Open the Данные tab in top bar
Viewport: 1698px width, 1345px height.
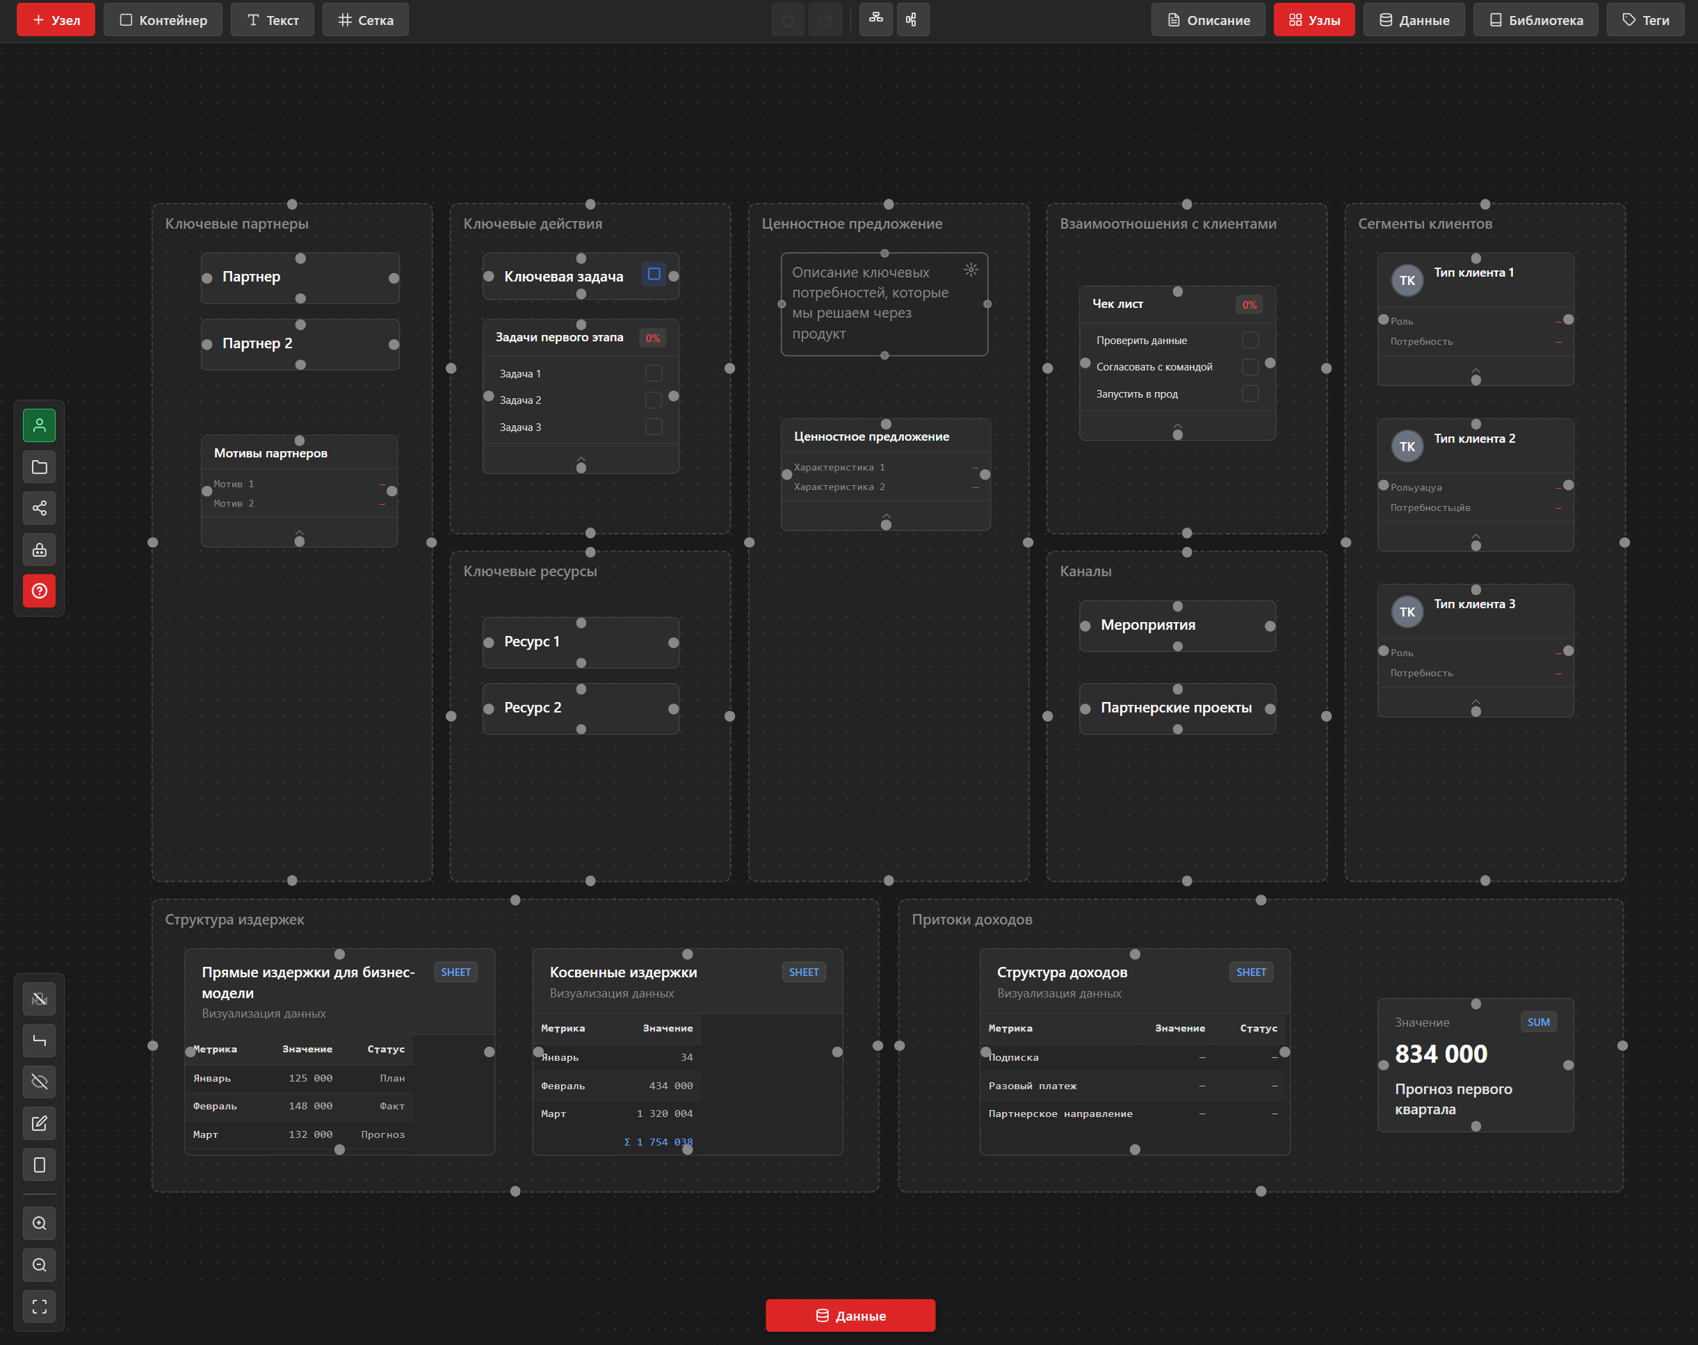point(1414,19)
